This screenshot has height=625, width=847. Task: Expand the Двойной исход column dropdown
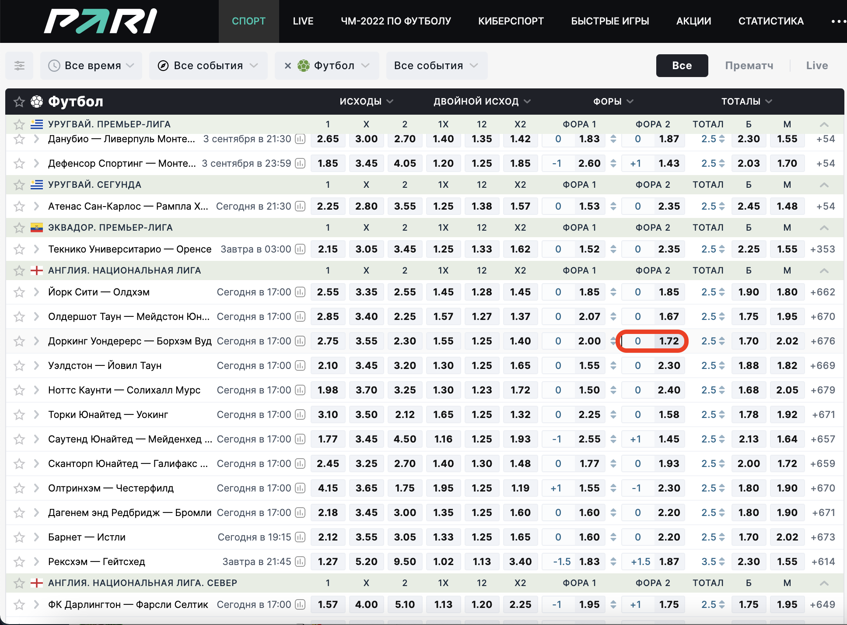click(x=482, y=102)
